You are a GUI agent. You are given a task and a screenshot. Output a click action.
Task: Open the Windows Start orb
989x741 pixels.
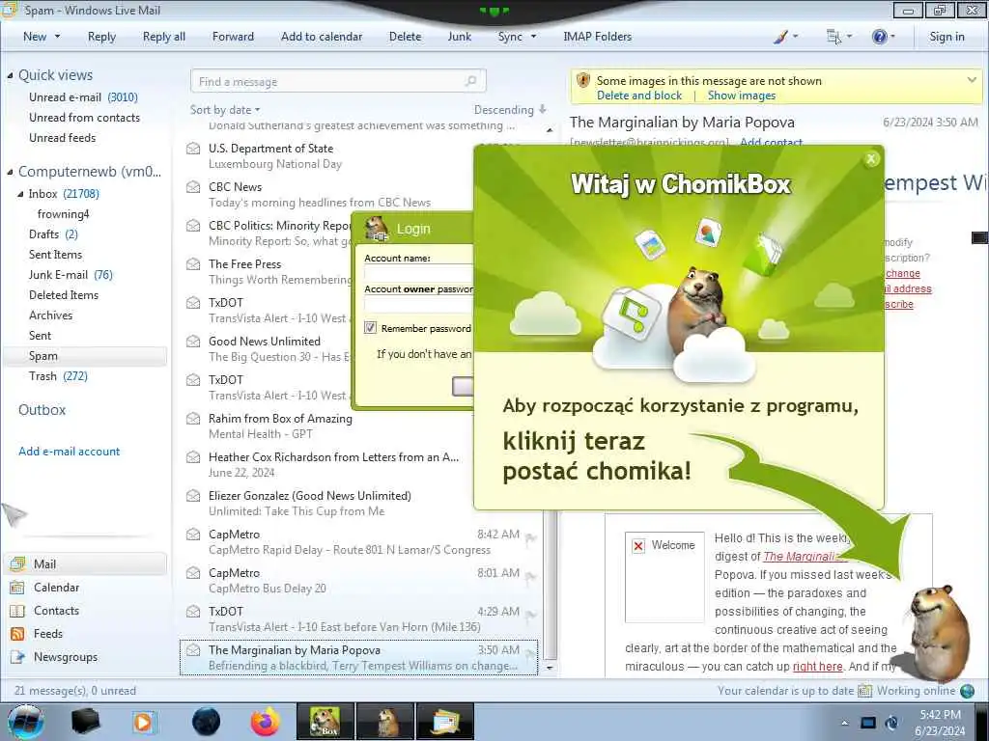[24, 722]
